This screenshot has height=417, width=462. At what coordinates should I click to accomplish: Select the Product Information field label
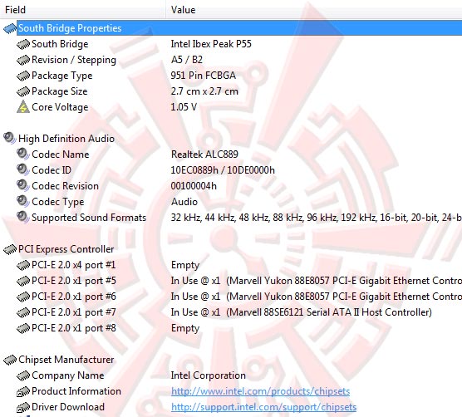(x=76, y=391)
